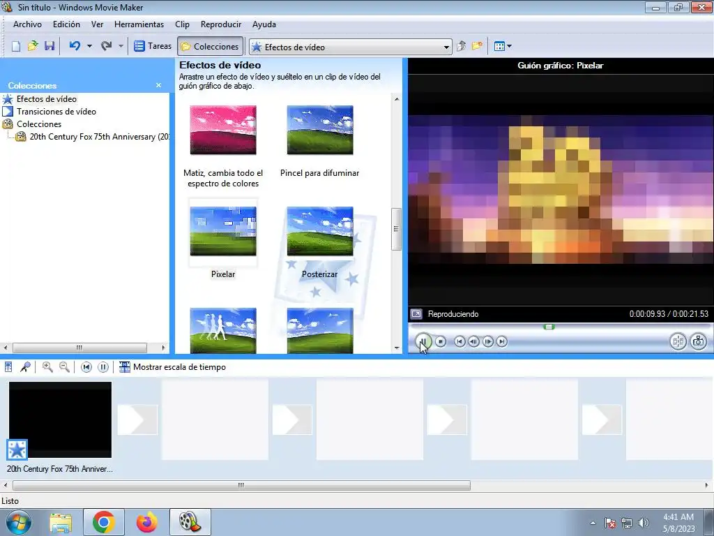Click the storyboard horizontal scrollbar thumb
This screenshot has height=536, width=714.
click(241, 486)
